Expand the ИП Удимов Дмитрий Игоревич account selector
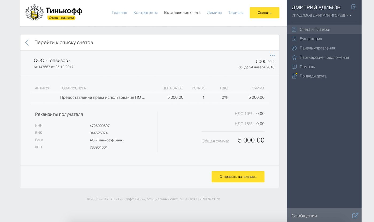This screenshot has height=222, width=374. [321, 16]
